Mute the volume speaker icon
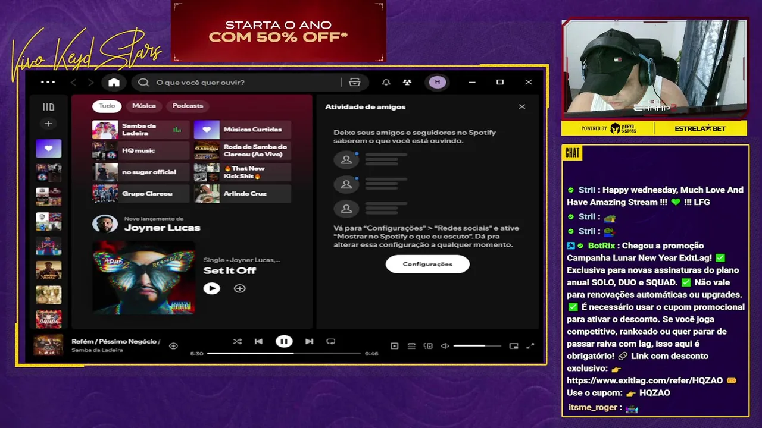 point(445,346)
